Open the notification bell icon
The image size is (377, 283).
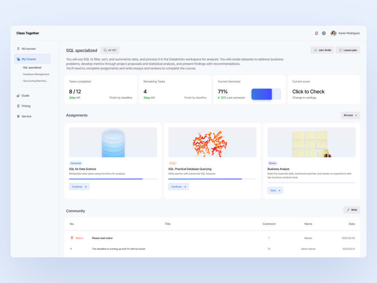(x=316, y=33)
